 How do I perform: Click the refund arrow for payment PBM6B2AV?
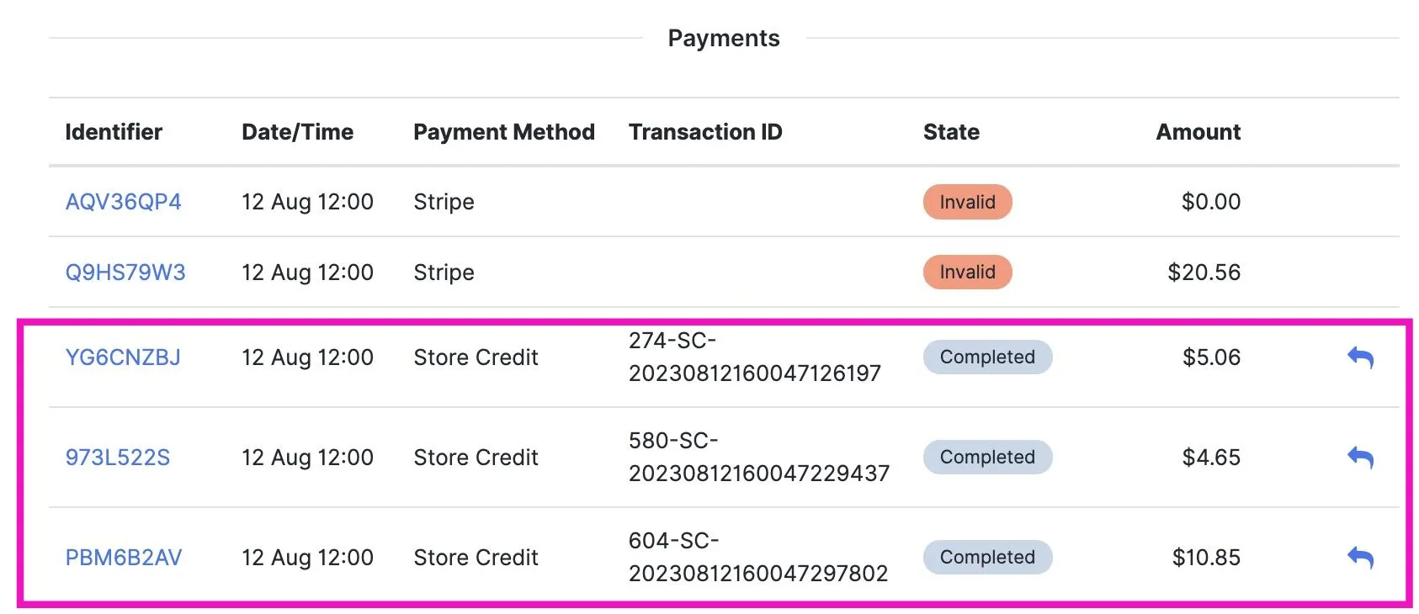click(x=1360, y=558)
